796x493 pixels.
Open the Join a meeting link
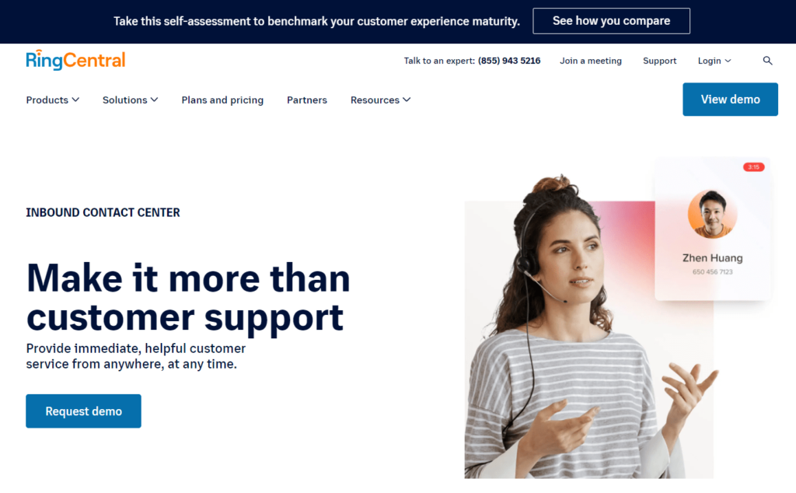click(x=591, y=61)
